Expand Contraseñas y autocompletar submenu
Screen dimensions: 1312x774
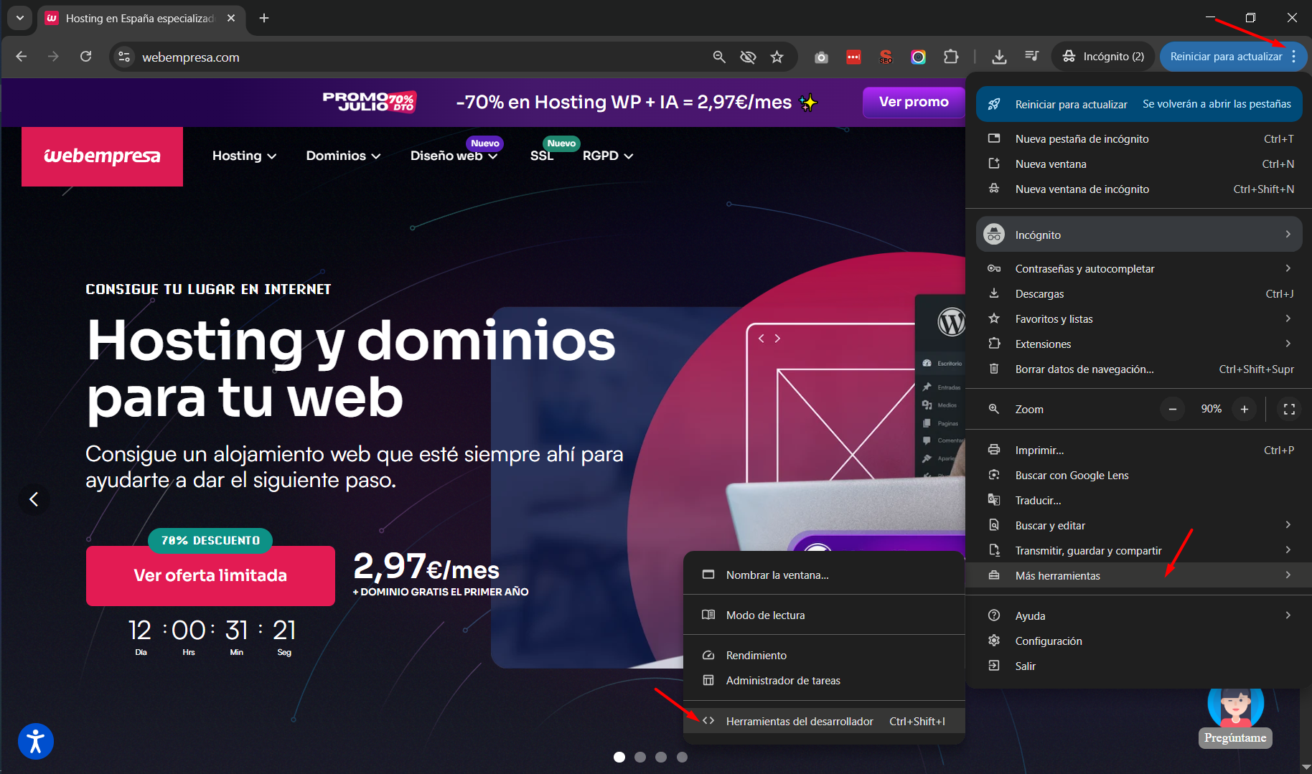(1139, 268)
